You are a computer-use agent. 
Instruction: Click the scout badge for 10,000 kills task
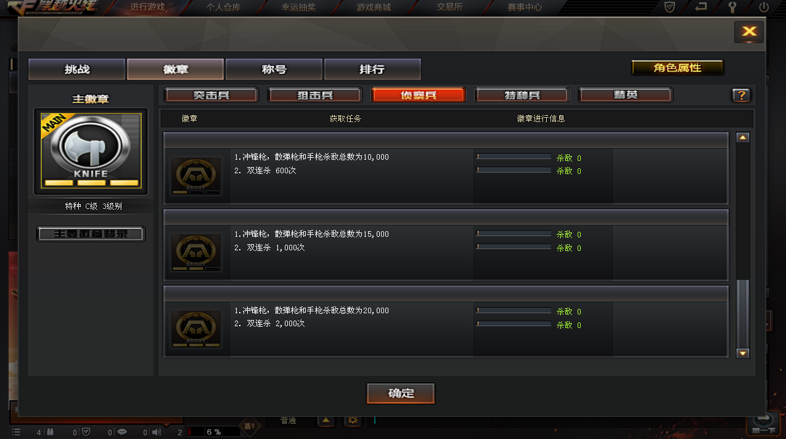(x=196, y=176)
